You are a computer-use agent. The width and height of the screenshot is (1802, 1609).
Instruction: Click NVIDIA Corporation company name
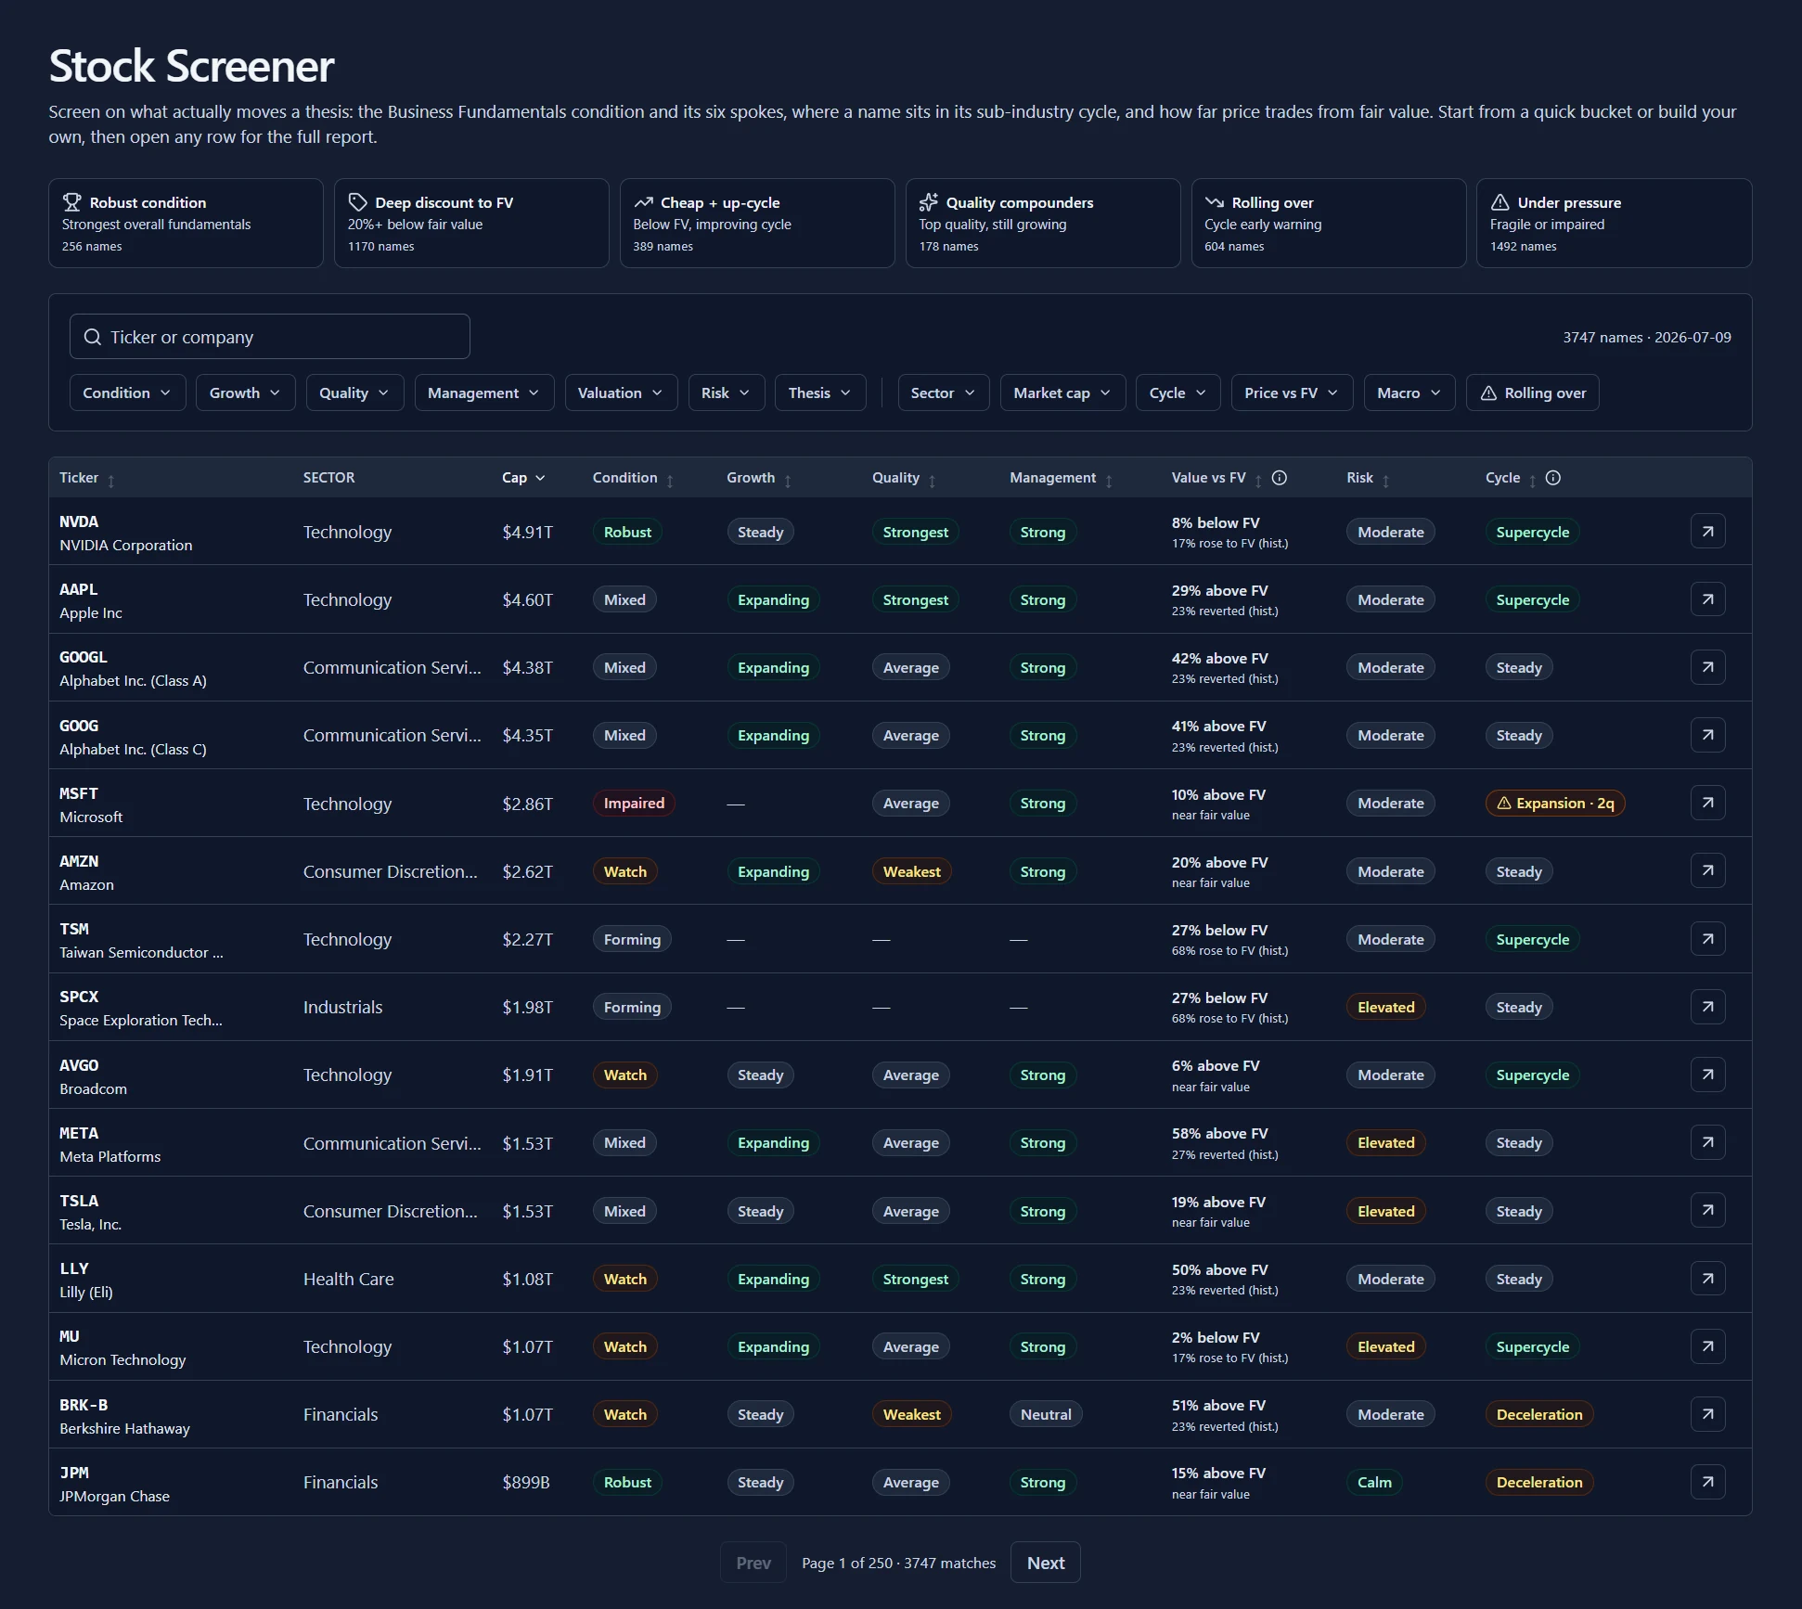coord(125,546)
